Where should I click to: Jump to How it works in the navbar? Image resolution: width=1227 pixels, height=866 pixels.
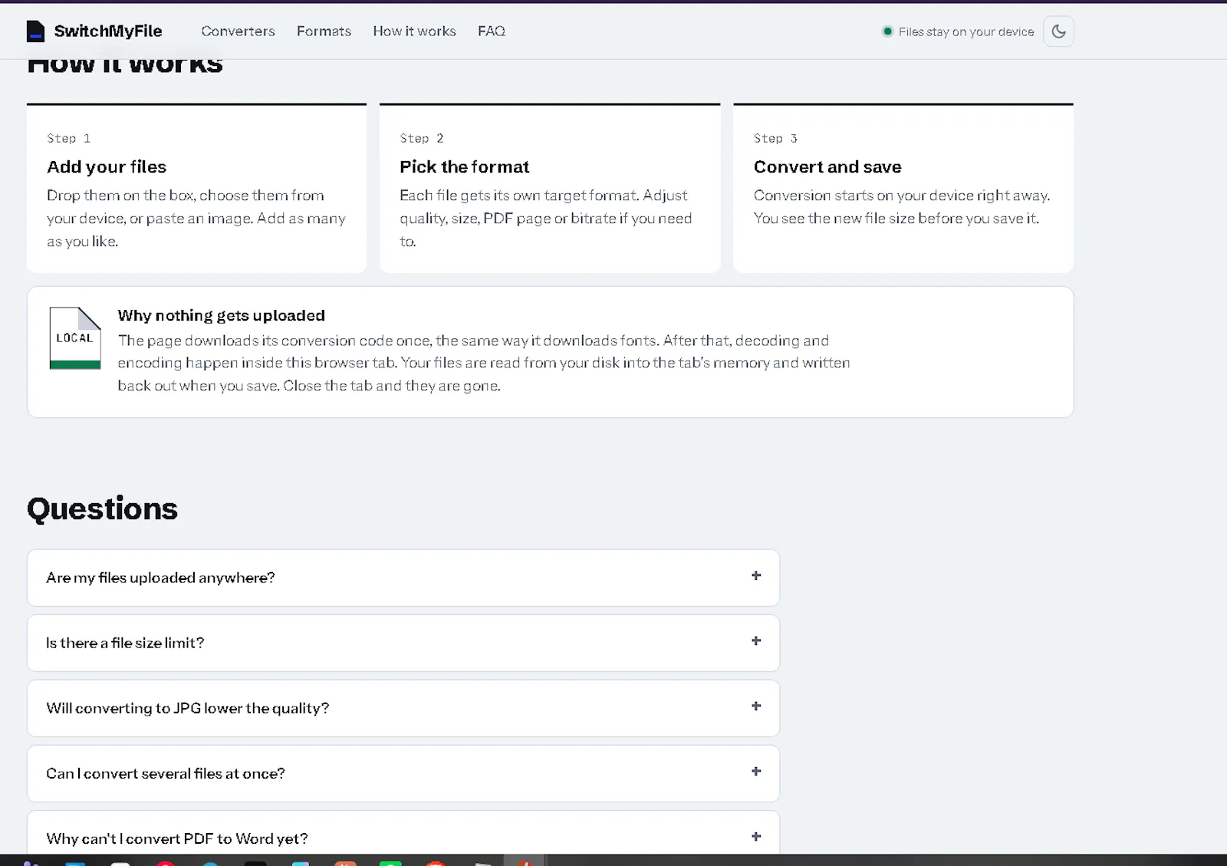point(414,31)
